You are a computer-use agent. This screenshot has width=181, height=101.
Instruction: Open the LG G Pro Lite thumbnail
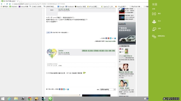click(x=124, y=51)
